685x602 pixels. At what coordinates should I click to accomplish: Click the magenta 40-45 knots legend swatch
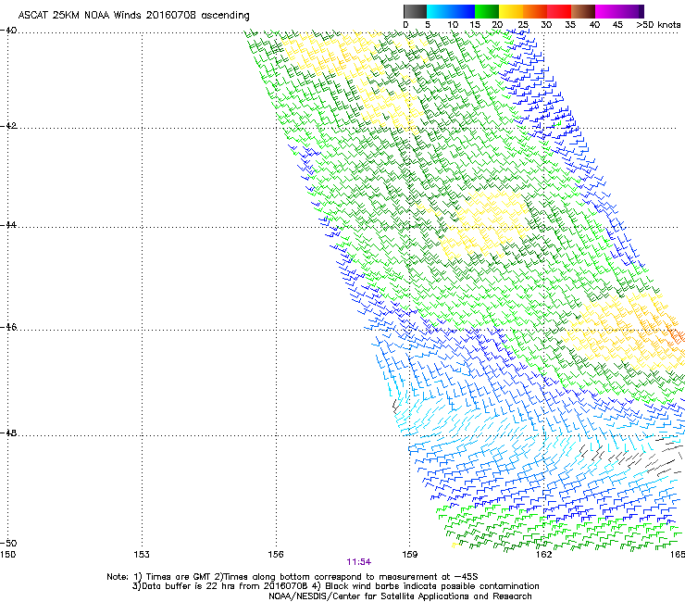607,11
